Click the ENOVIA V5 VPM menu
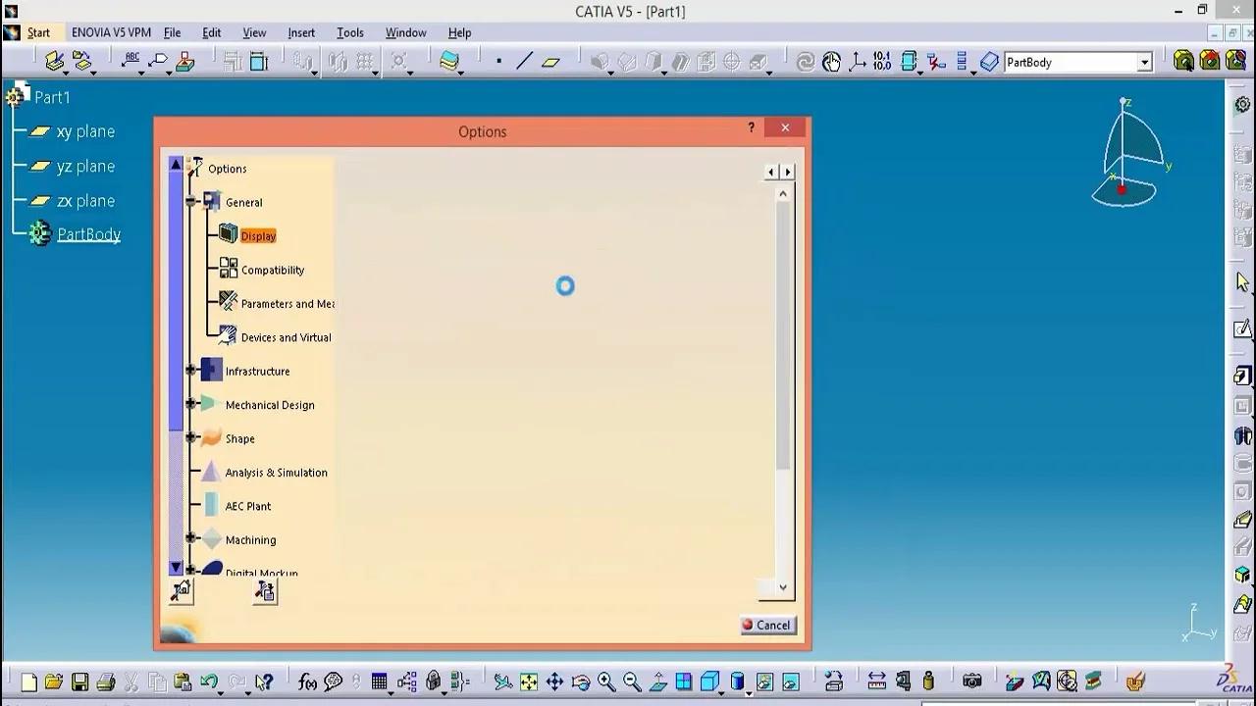Screen dimensions: 1256x706 point(110,32)
